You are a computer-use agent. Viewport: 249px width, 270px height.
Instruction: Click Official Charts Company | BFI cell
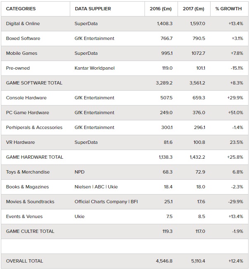point(106,202)
